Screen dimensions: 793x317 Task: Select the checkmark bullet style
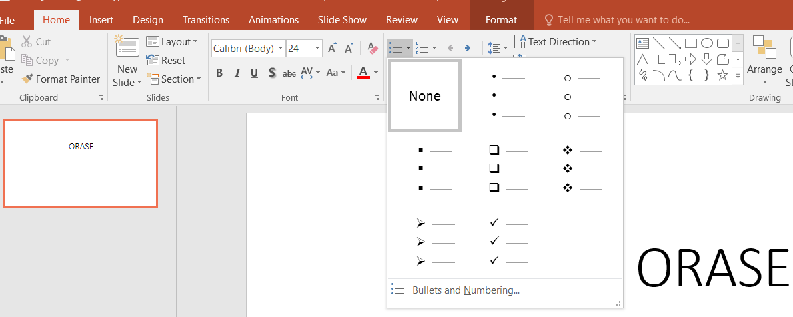(x=508, y=240)
